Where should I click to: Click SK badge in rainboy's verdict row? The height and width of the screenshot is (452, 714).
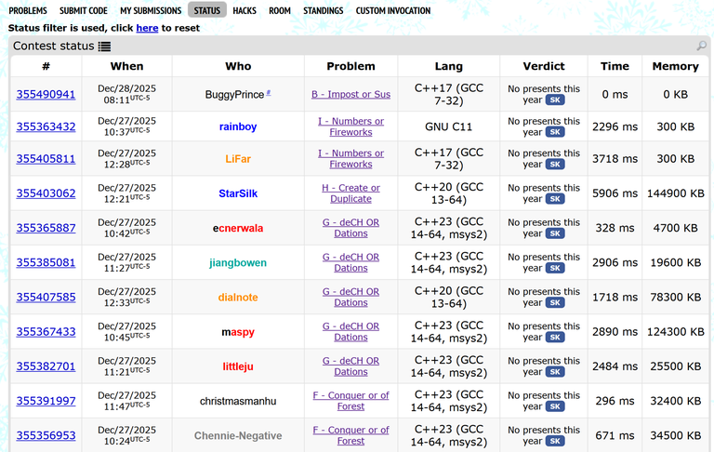(555, 132)
